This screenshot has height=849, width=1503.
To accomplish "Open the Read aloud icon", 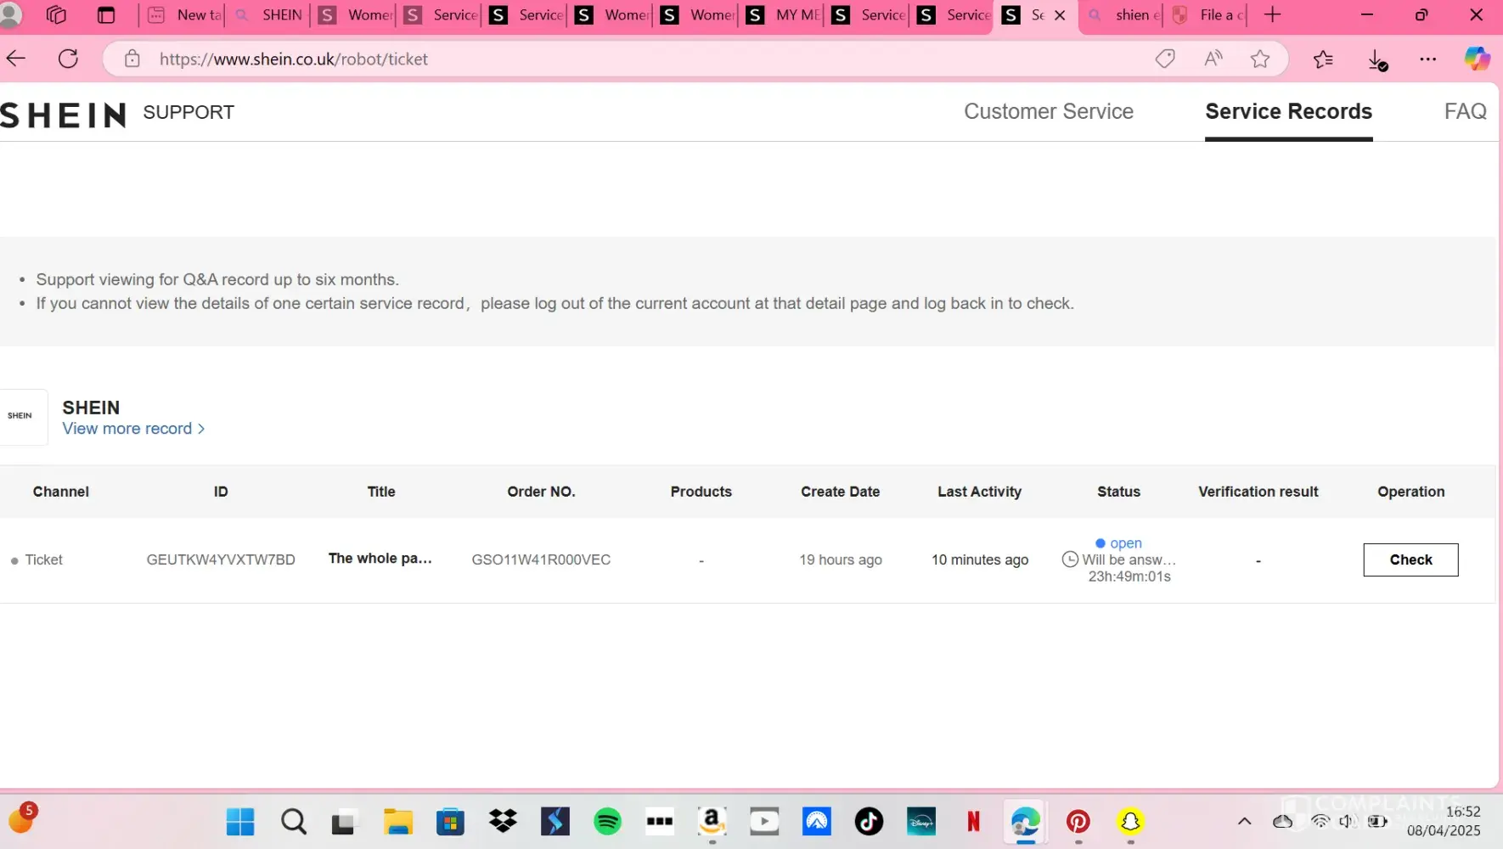I will [x=1213, y=59].
